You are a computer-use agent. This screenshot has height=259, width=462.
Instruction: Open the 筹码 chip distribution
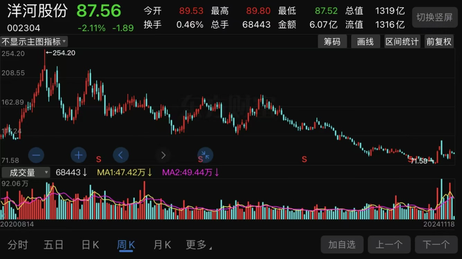click(x=332, y=41)
